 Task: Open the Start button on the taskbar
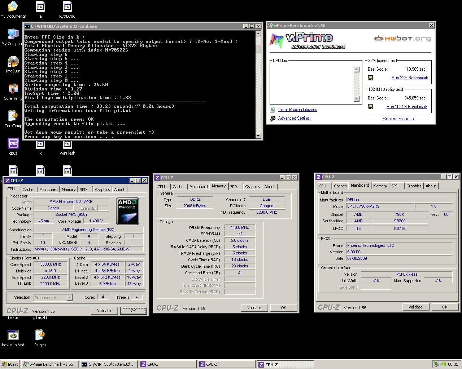coord(10,364)
